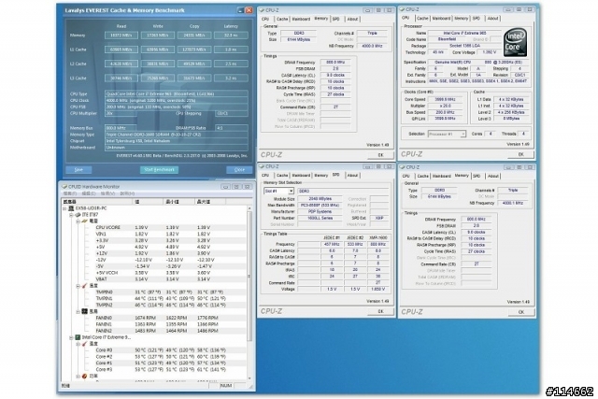Click the chip icon beside ITE IT87

(78, 215)
